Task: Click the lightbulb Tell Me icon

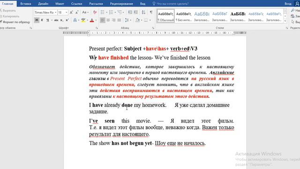Action: click(x=154, y=4)
